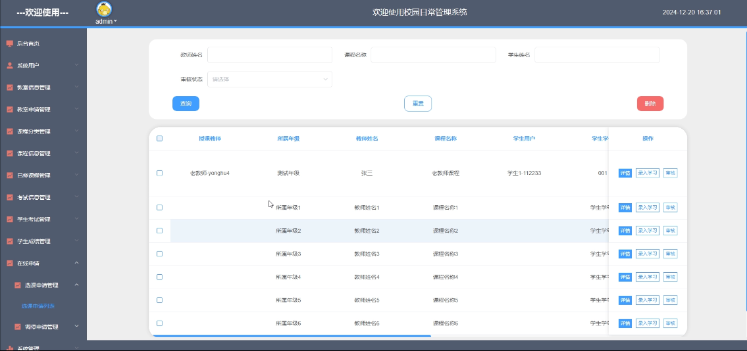Click the 学生考试管理 sidebar icon
This screenshot has width=747, height=351.
[x=9, y=220]
